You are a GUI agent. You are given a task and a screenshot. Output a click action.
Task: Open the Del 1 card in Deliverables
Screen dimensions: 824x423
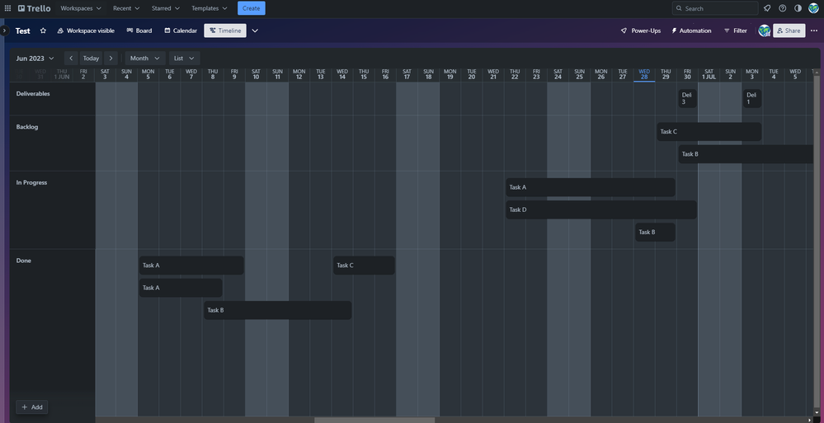point(752,98)
